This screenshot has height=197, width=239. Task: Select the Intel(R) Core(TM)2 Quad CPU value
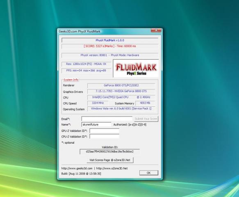click(121, 97)
